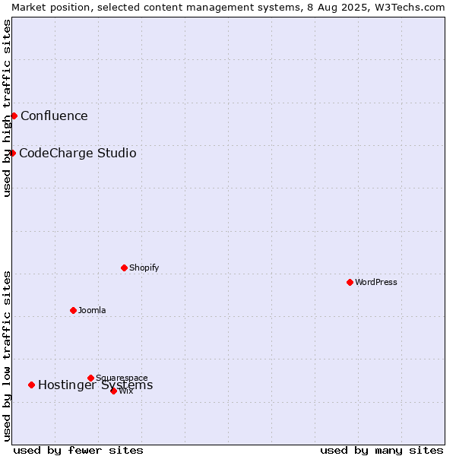The height and width of the screenshot is (456, 456).
Task: Click the chart title mentioning W3Techs.com
Action: pyautogui.click(x=228, y=8)
